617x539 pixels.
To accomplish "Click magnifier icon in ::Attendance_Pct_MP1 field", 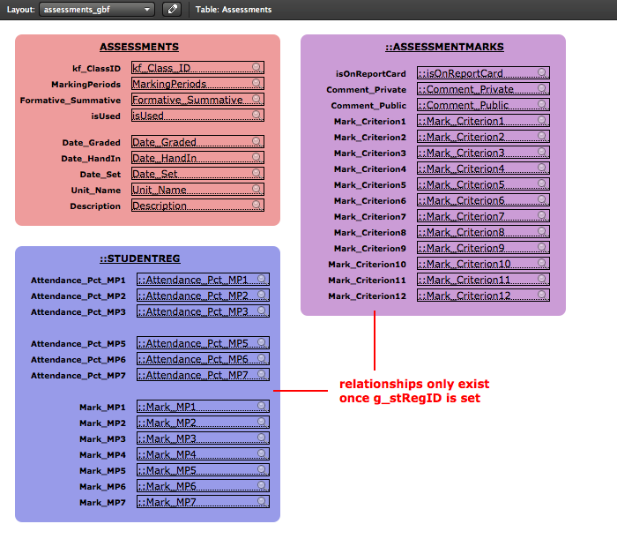I will tap(263, 278).
